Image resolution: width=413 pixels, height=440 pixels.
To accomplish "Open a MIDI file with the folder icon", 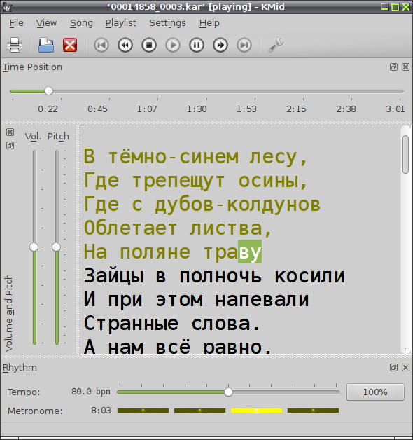I will tap(46, 45).
